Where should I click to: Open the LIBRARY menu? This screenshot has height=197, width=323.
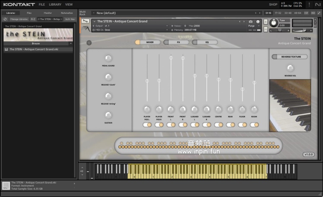point(55,5)
